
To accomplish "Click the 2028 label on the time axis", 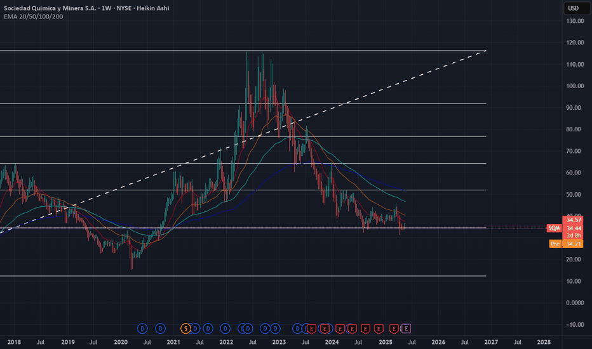I will pyautogui.click(x=544, y=342).
